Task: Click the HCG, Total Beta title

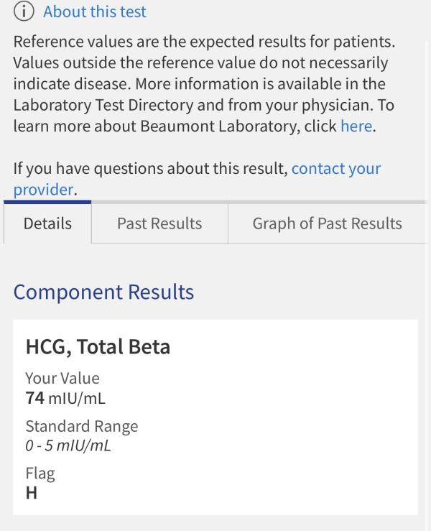Action: pyautogui.click(x=98, y=347)
